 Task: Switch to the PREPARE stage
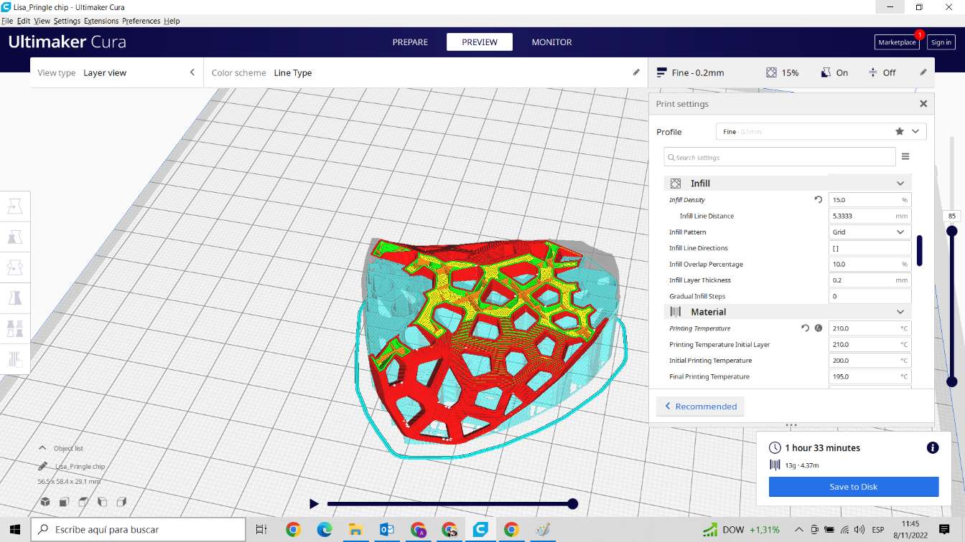410,42
